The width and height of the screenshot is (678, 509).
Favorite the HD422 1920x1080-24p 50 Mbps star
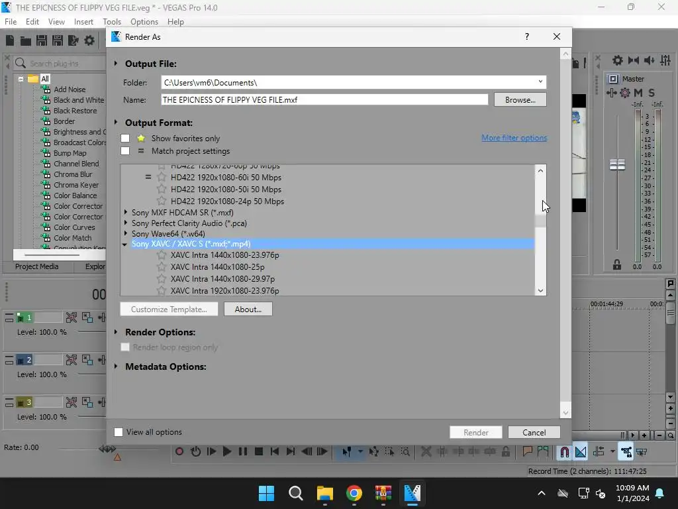tap(162, 201)
